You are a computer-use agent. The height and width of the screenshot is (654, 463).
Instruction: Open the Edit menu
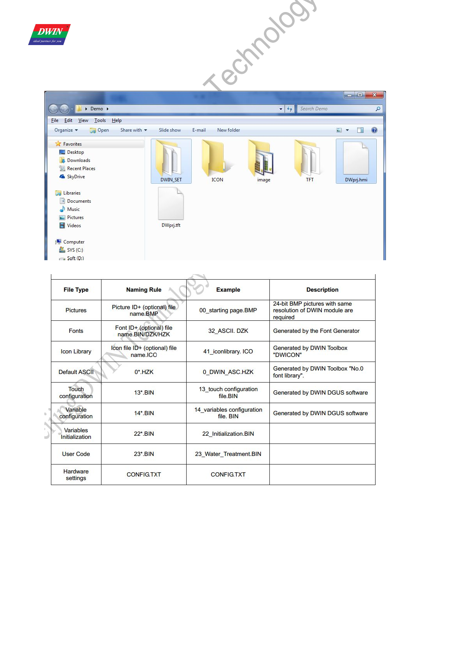pos(68,120)
